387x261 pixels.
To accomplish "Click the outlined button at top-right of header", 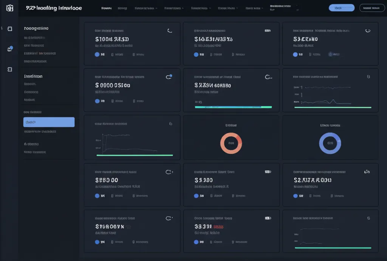I will [x=372, y=8].
